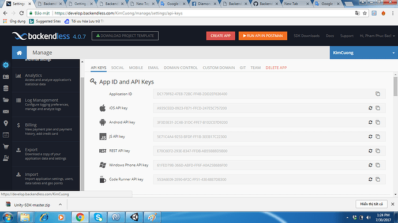
Task: Expand Unity-SDK-master.zip download options arrow
Action: coord(60,205)
